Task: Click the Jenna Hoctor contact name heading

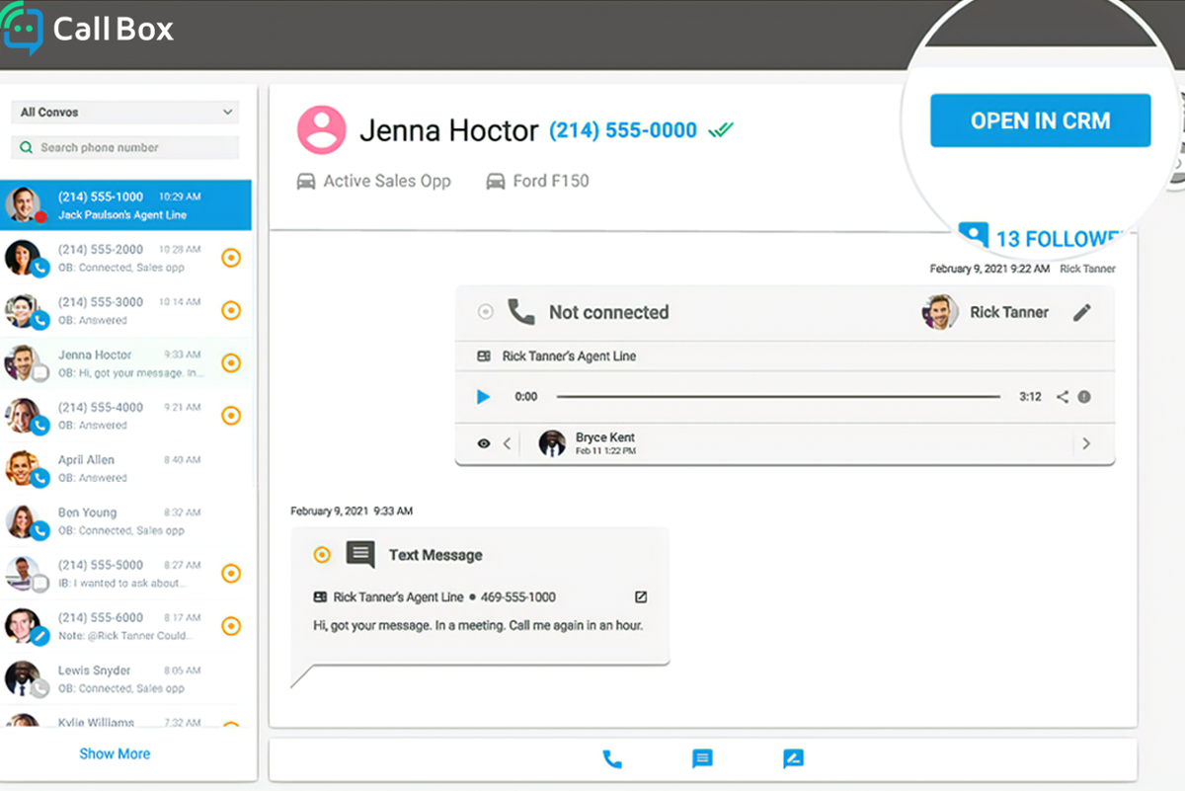Action: 449,130
